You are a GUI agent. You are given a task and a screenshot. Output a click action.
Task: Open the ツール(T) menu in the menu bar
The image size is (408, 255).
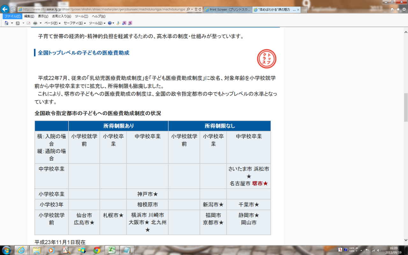(81, 16)
